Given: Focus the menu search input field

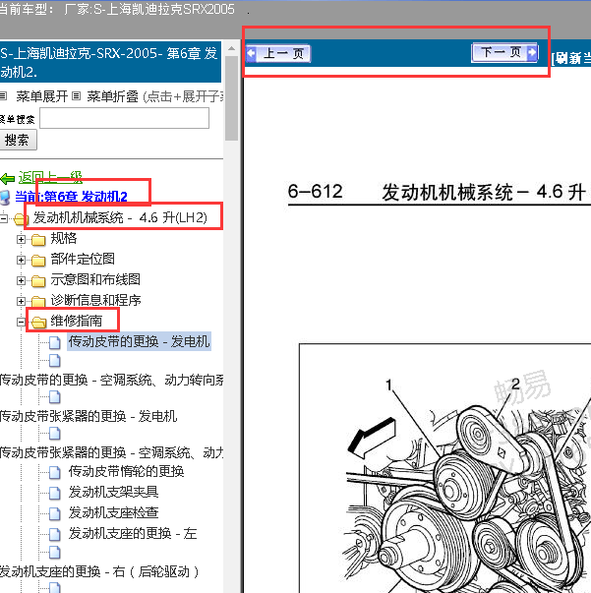Looking at the screenshot, I should tap(125, 118).
